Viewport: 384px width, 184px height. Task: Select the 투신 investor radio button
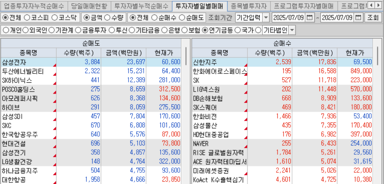click(x=112, y=30)
